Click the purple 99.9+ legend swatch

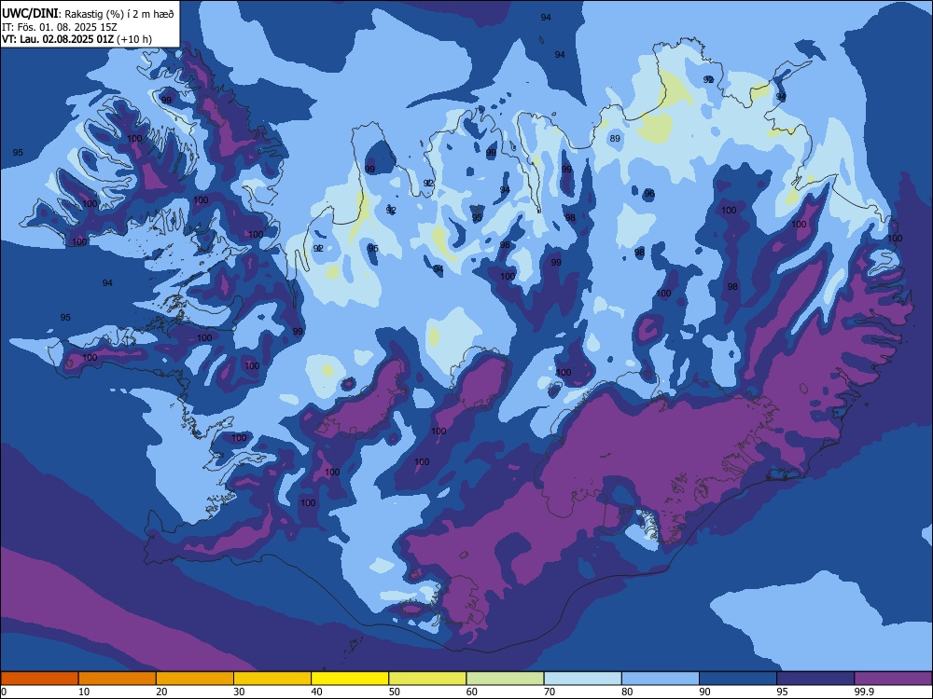click(x=893, y=678)
